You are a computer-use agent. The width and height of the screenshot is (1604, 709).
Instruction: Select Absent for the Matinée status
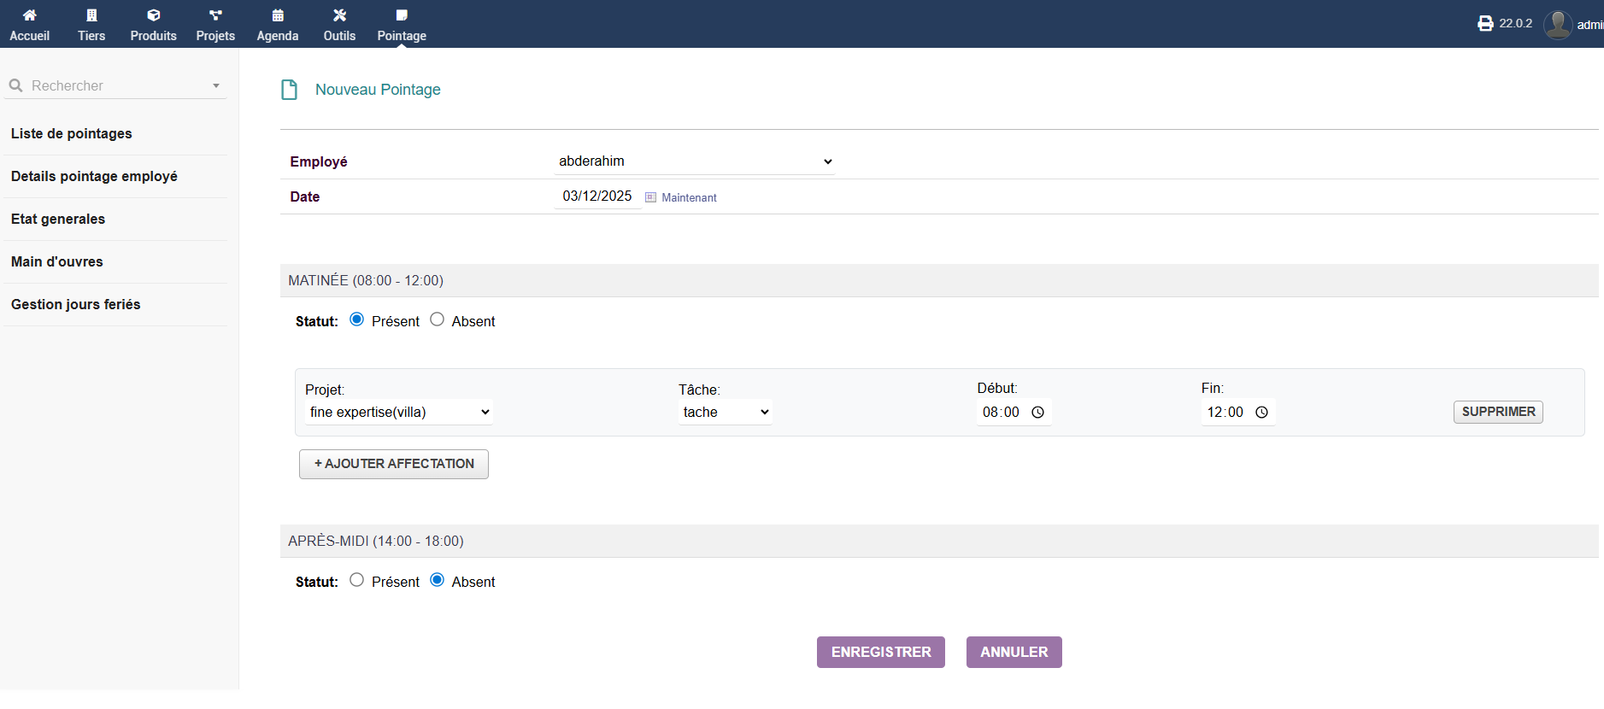[438, 319]
